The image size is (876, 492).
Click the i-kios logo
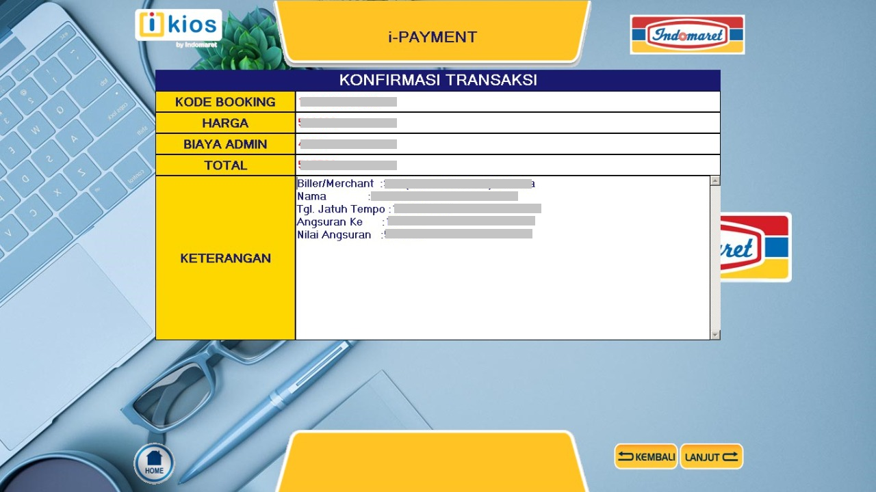coord(179,29)
